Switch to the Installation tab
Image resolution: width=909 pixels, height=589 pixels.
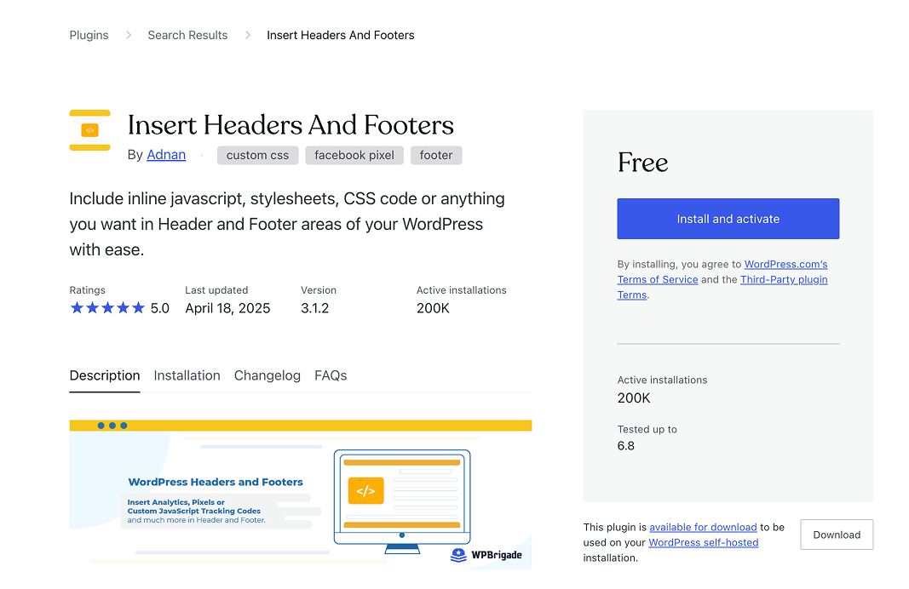pos(187,375)
